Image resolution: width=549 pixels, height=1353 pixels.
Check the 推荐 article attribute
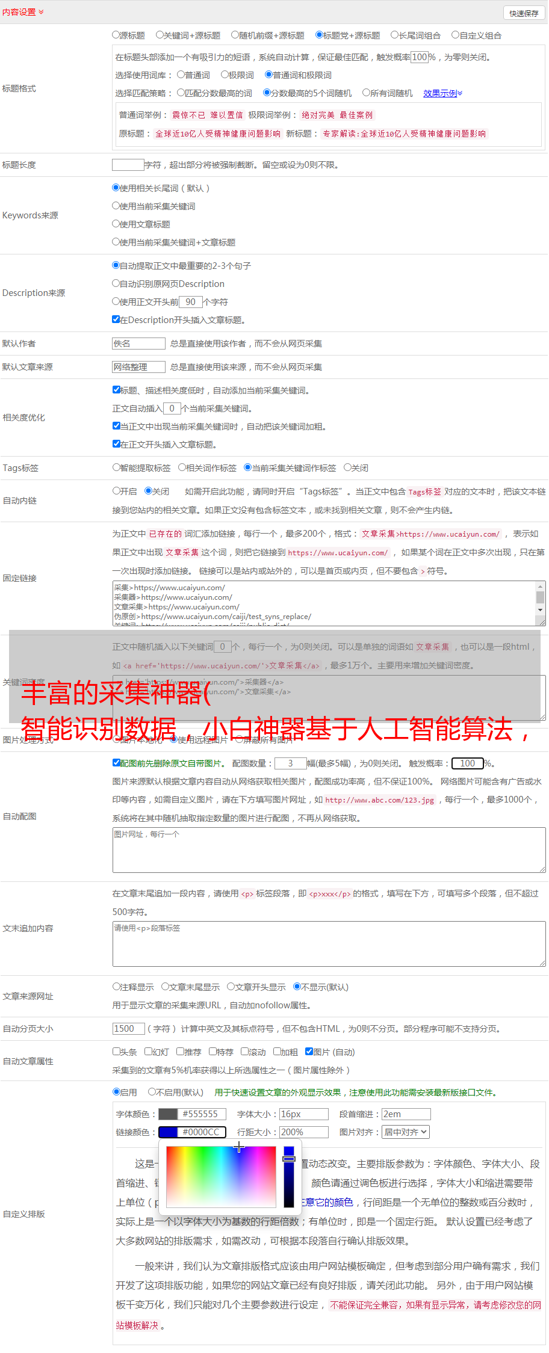pyautogui.click(x=180, y=1052)
